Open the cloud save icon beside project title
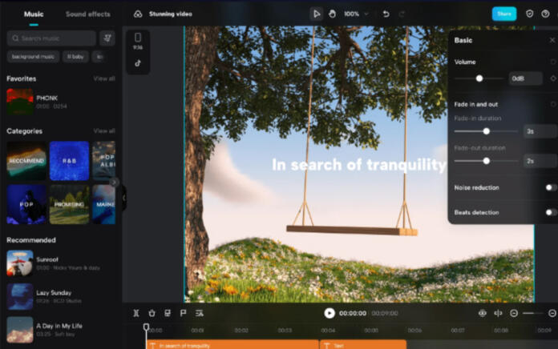The height and width of the screenshot is (349, 558). (138, 14)
